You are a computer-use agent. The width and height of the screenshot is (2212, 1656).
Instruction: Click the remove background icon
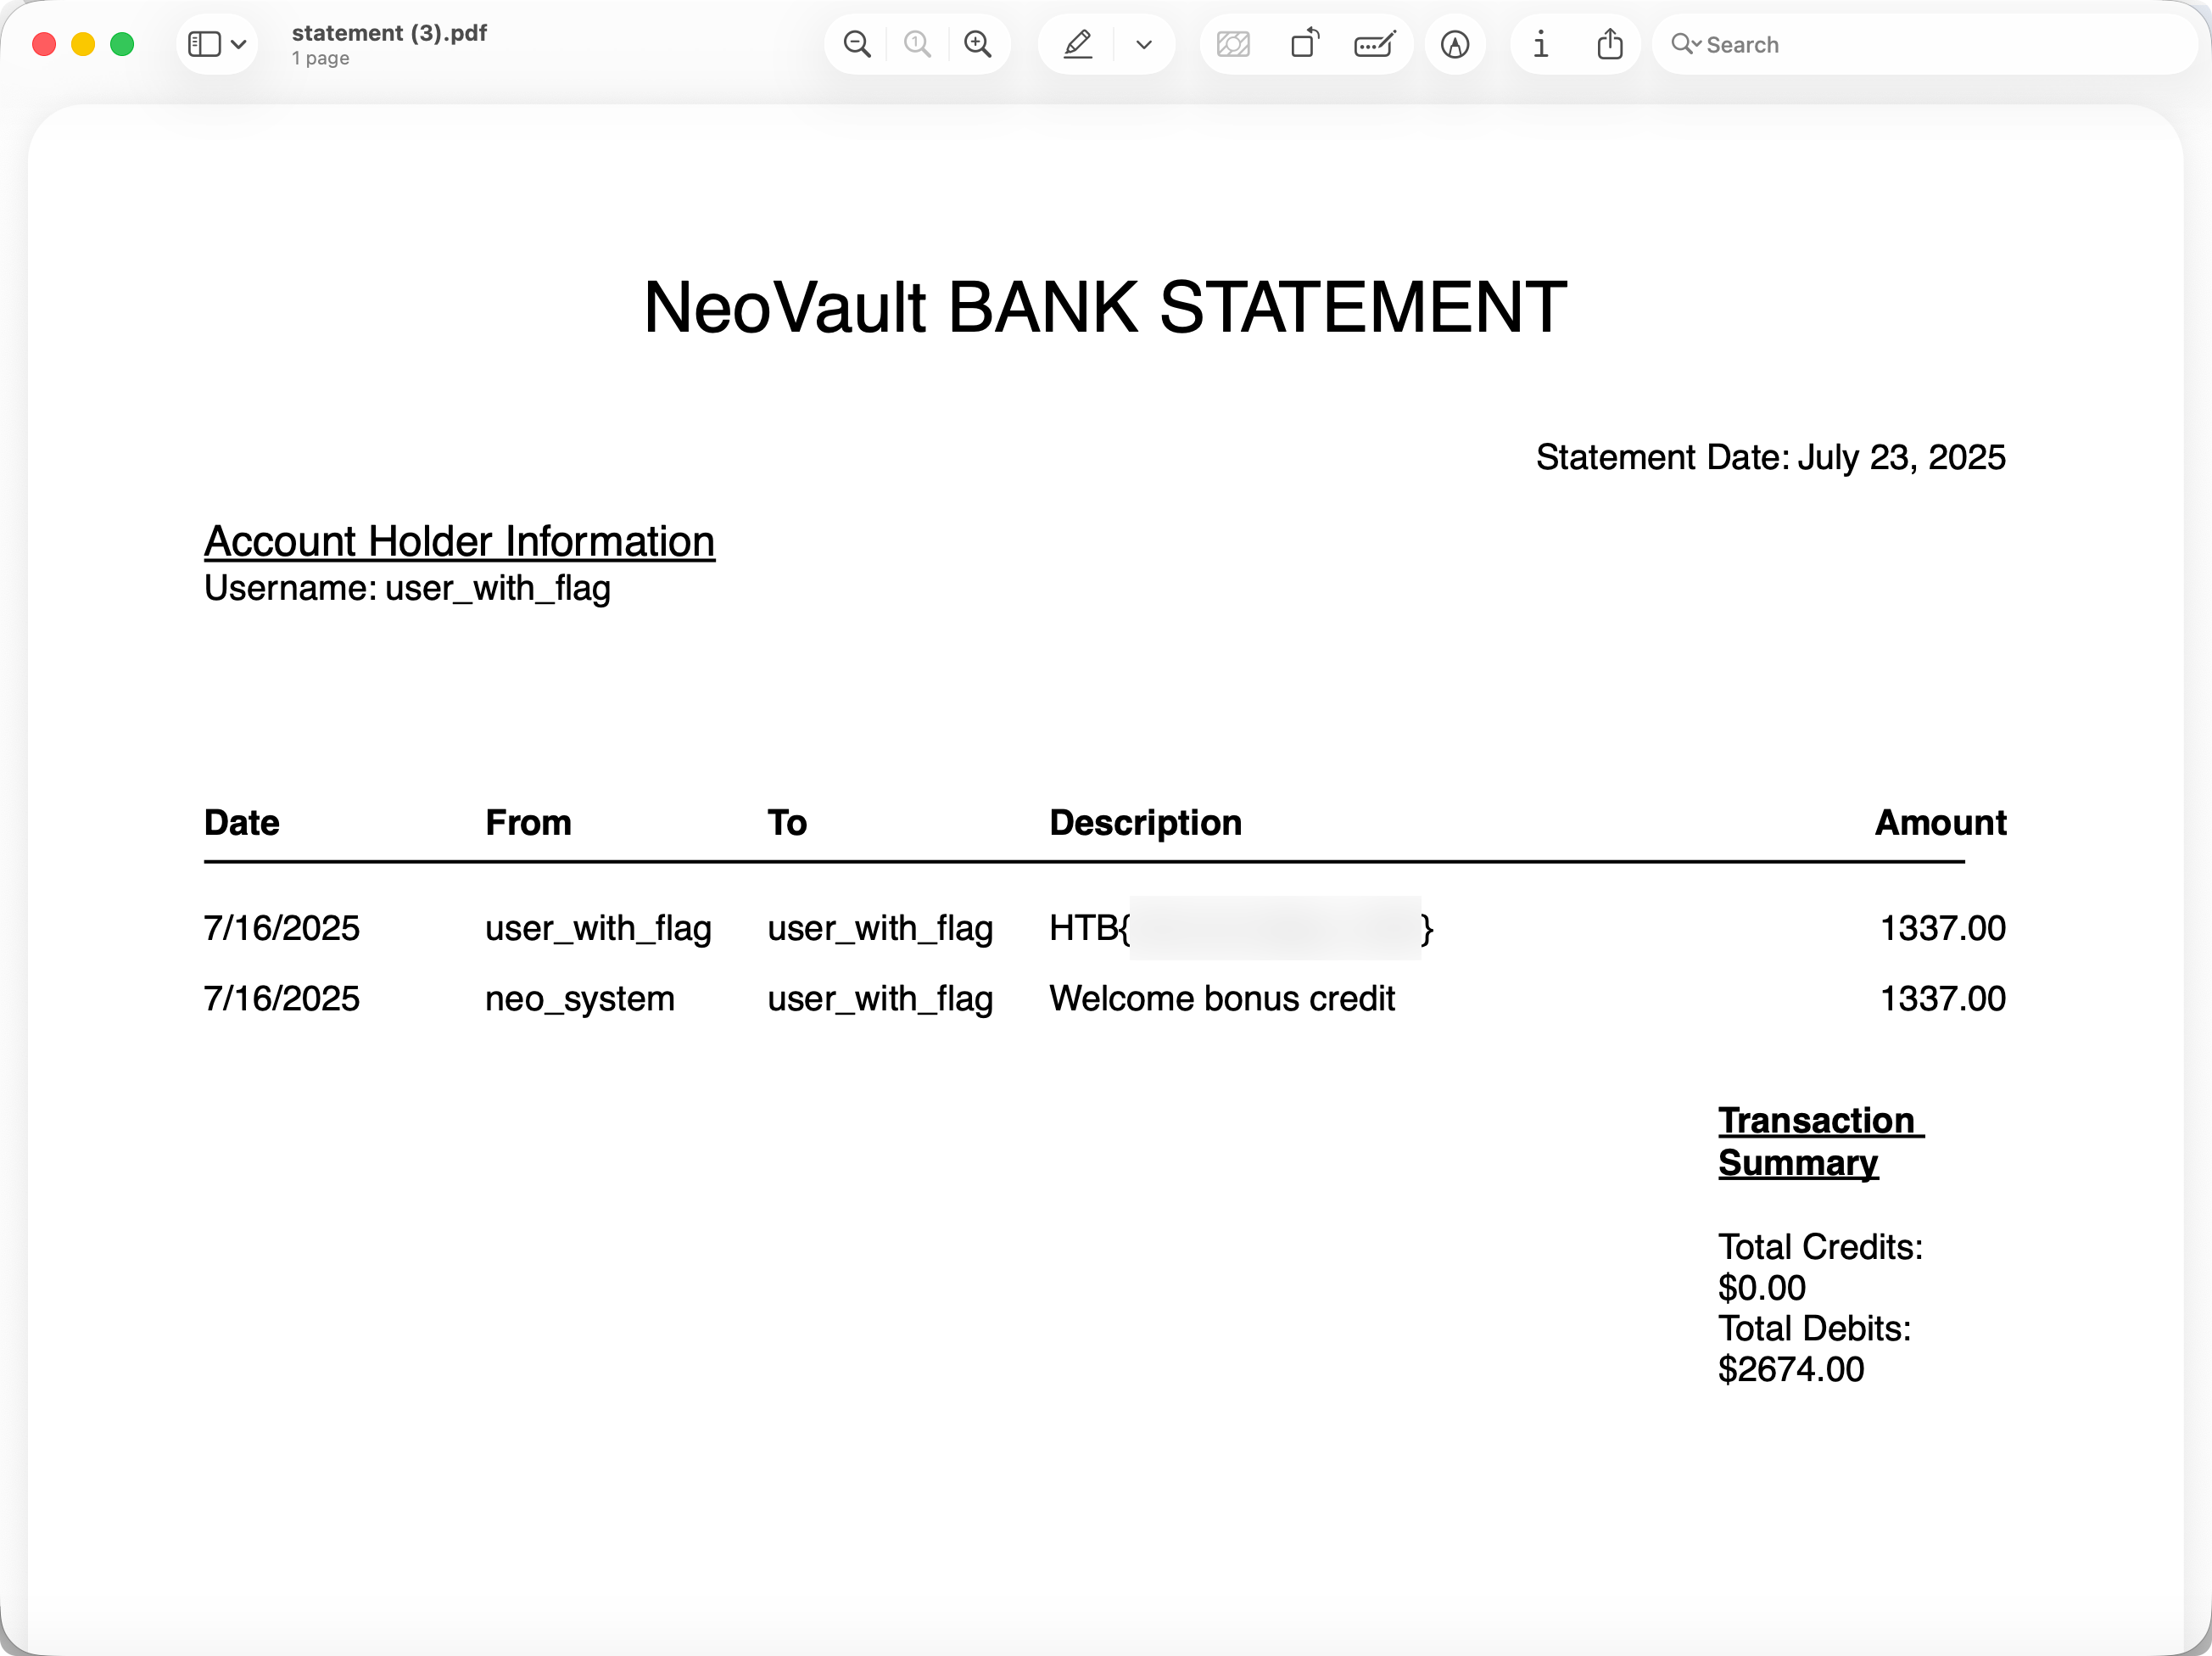tap(1233, 44)
